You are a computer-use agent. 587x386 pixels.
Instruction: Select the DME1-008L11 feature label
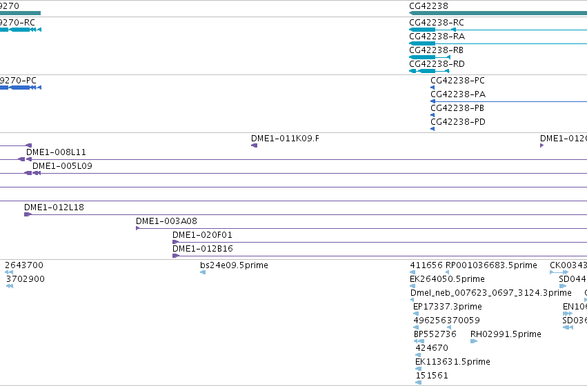[x=56, y=152]
